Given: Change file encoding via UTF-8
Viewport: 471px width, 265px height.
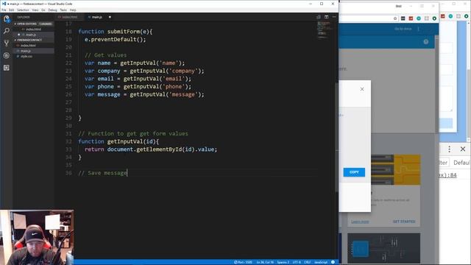Looking at the screenshot, I should pyautogui.click(x=297, y=262).
